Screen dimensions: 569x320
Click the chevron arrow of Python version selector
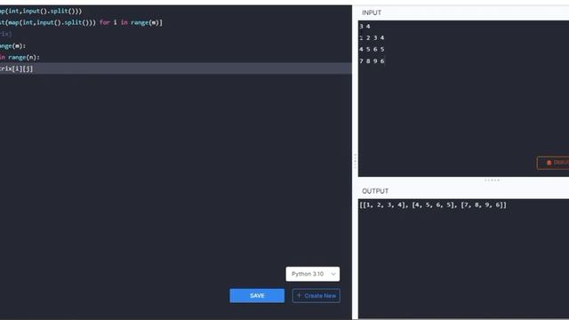coord(333,274)
